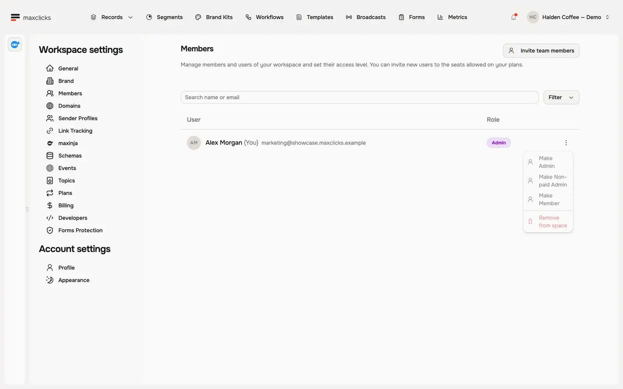This screenshot has height=389, width=623.
Task: Click the Schemas database icon
Action: point(50,156)
